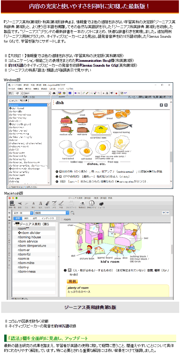
Task: Click previous entry arrow beside dish heading
Action: [161, 105]
